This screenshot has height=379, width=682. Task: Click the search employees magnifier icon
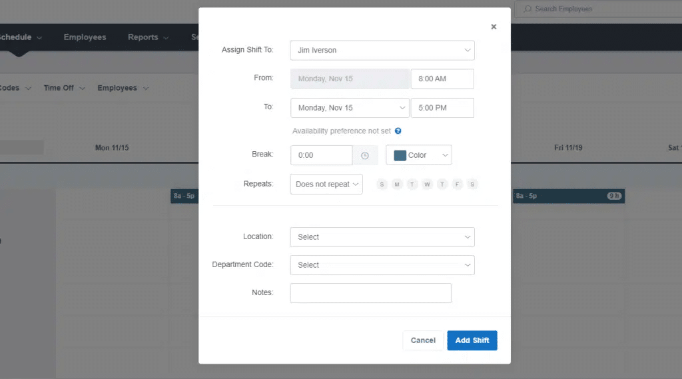pyautogui.click(x=527, y=9)
